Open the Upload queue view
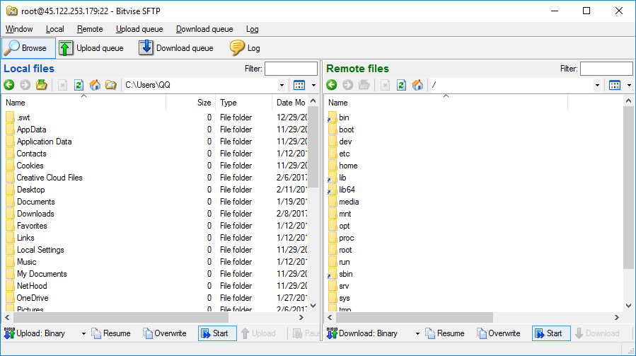636x356 pixels. (x=91, y=48)
